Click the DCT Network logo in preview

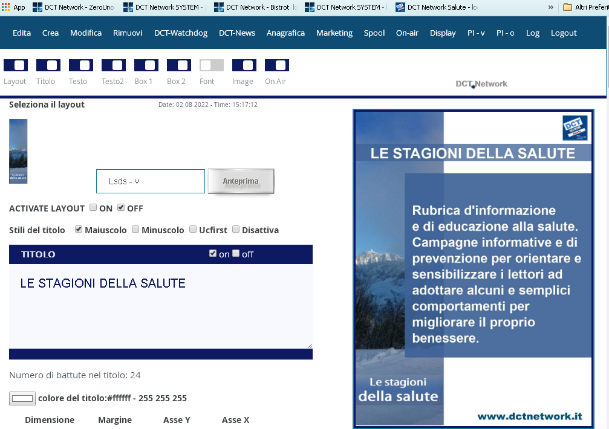tap(575, 127)
